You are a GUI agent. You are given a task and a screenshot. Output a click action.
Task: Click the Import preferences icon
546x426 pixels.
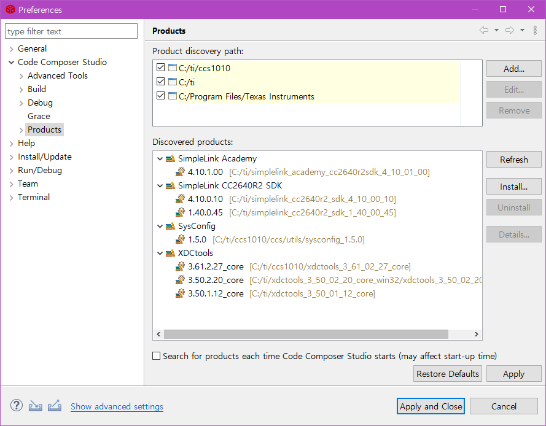[35, 406]
